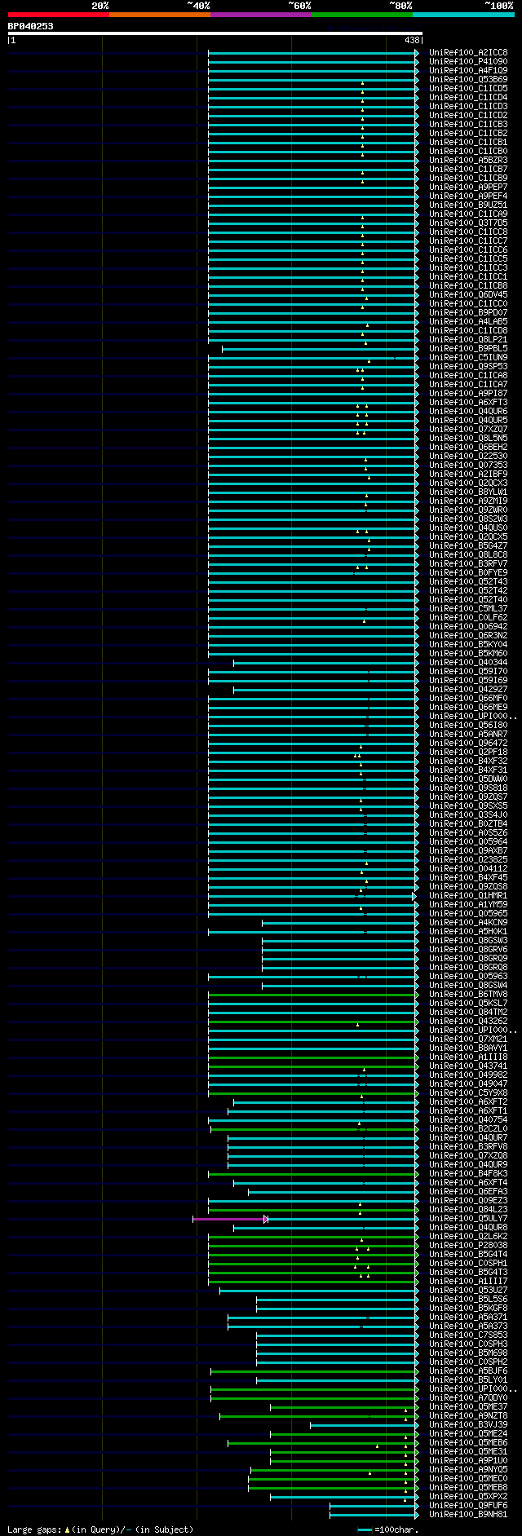This screenshot has width=522, height=1536.
Task: Select label UniRef100_Q6DV45
Action: pyautogui.click(x=468, y=294)
